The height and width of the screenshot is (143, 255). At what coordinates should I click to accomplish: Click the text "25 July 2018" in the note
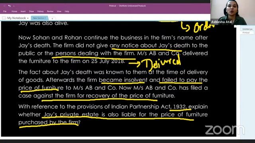[108, 61]
